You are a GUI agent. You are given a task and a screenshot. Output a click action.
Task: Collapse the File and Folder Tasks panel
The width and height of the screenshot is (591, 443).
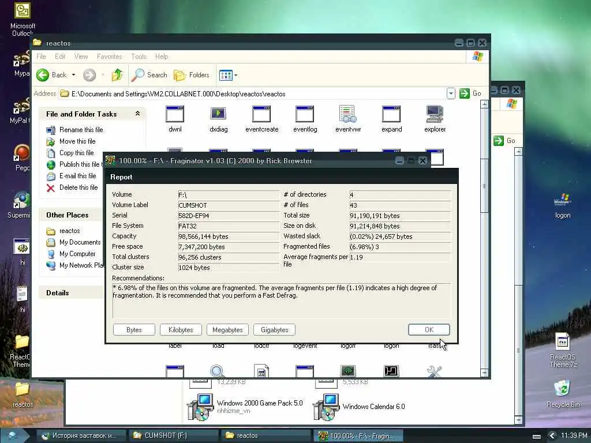click(x=137, y=114)
